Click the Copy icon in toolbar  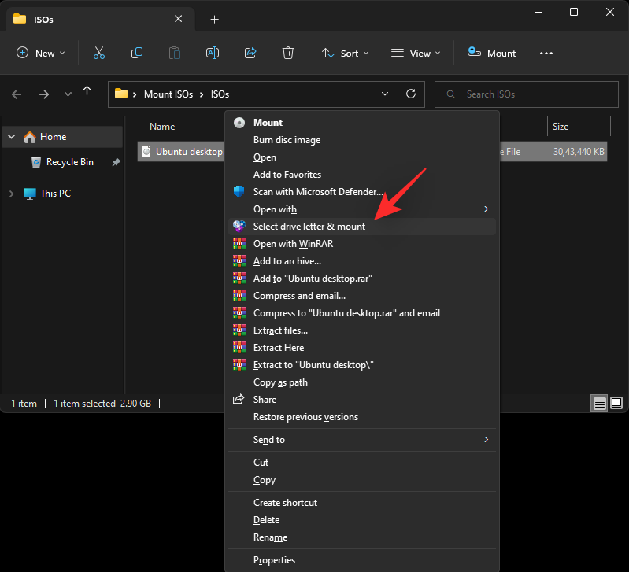coord(137,53)
